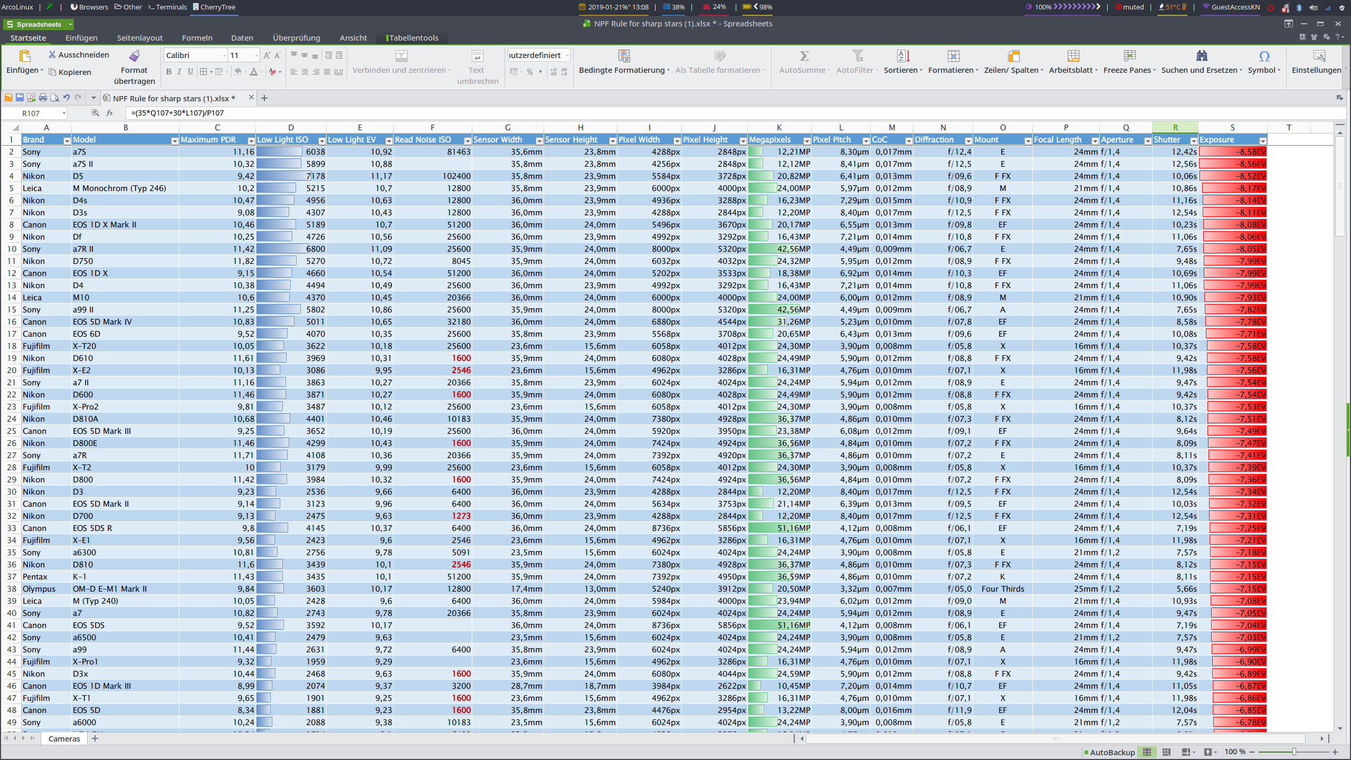The height and width of the screenshot is (760, 1351).
Task: Toggle italic formatting
Action: [x=179, y=72]
